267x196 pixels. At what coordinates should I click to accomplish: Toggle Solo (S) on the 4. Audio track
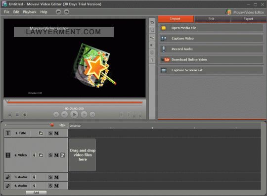point(50,186)
